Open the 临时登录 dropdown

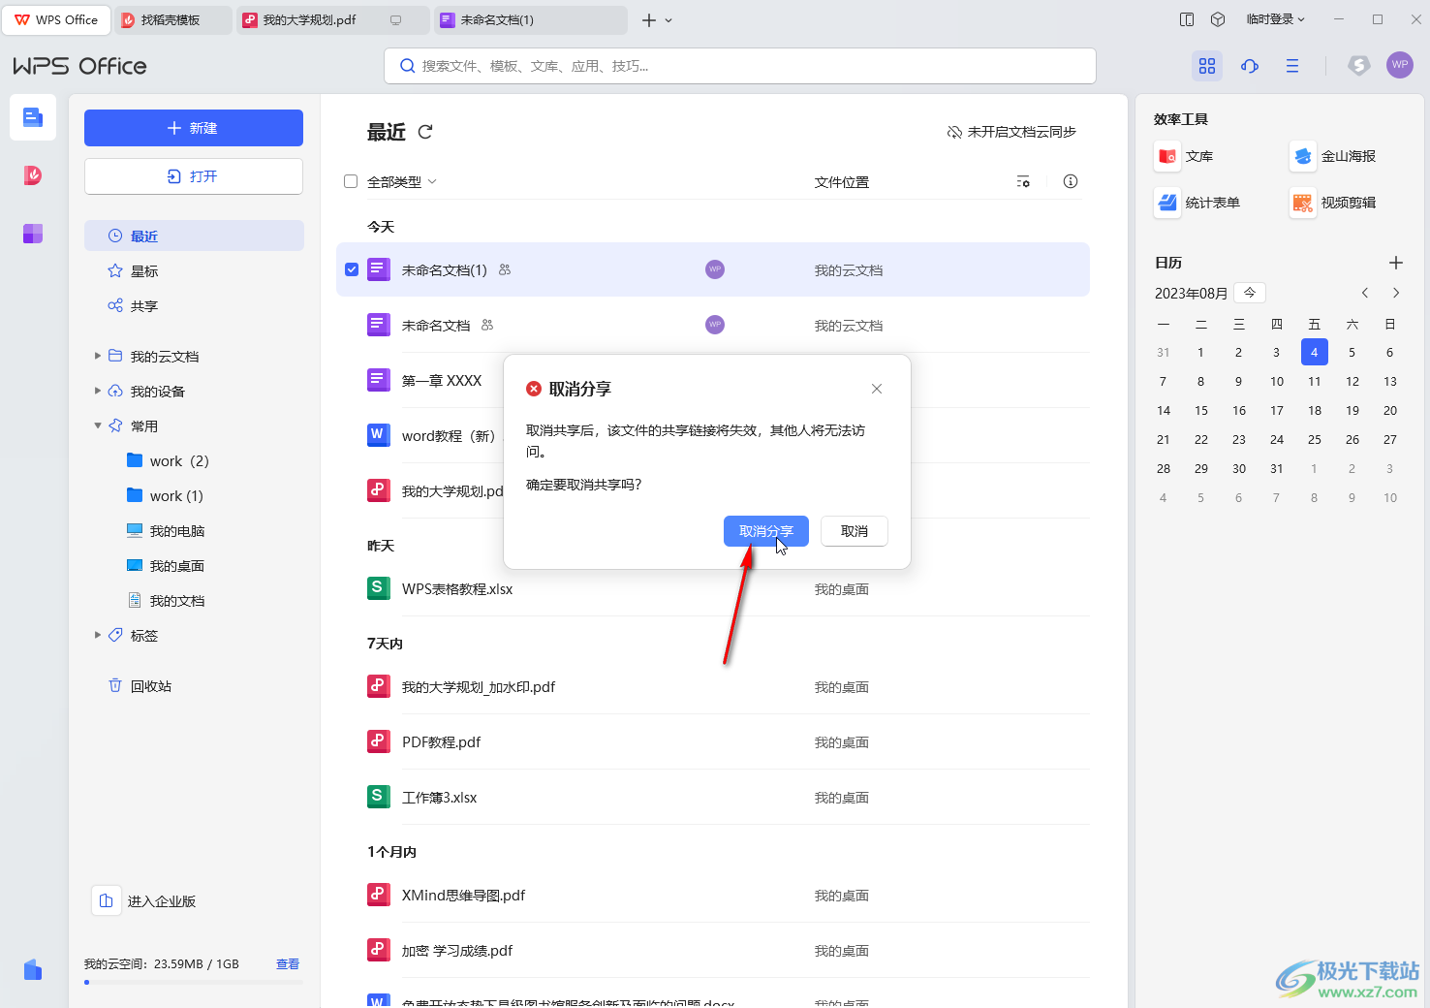coord(1276,19)
